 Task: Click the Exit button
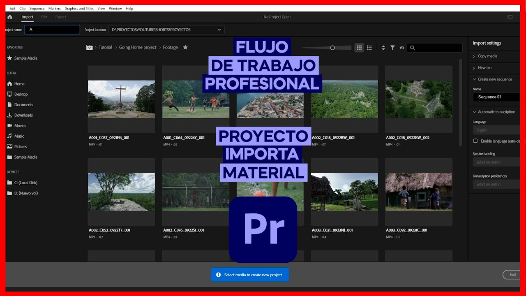512,275
